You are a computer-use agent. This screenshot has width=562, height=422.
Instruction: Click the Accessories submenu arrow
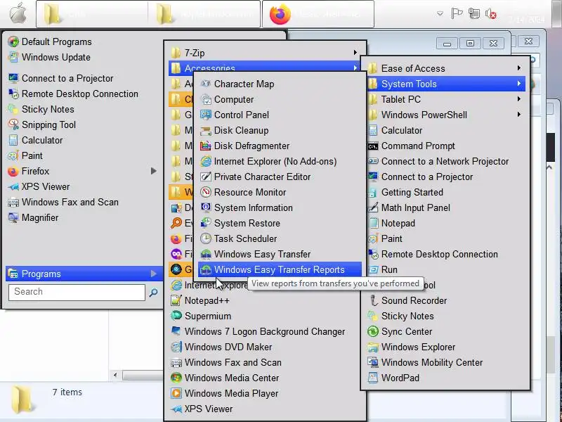pos(355,68)
